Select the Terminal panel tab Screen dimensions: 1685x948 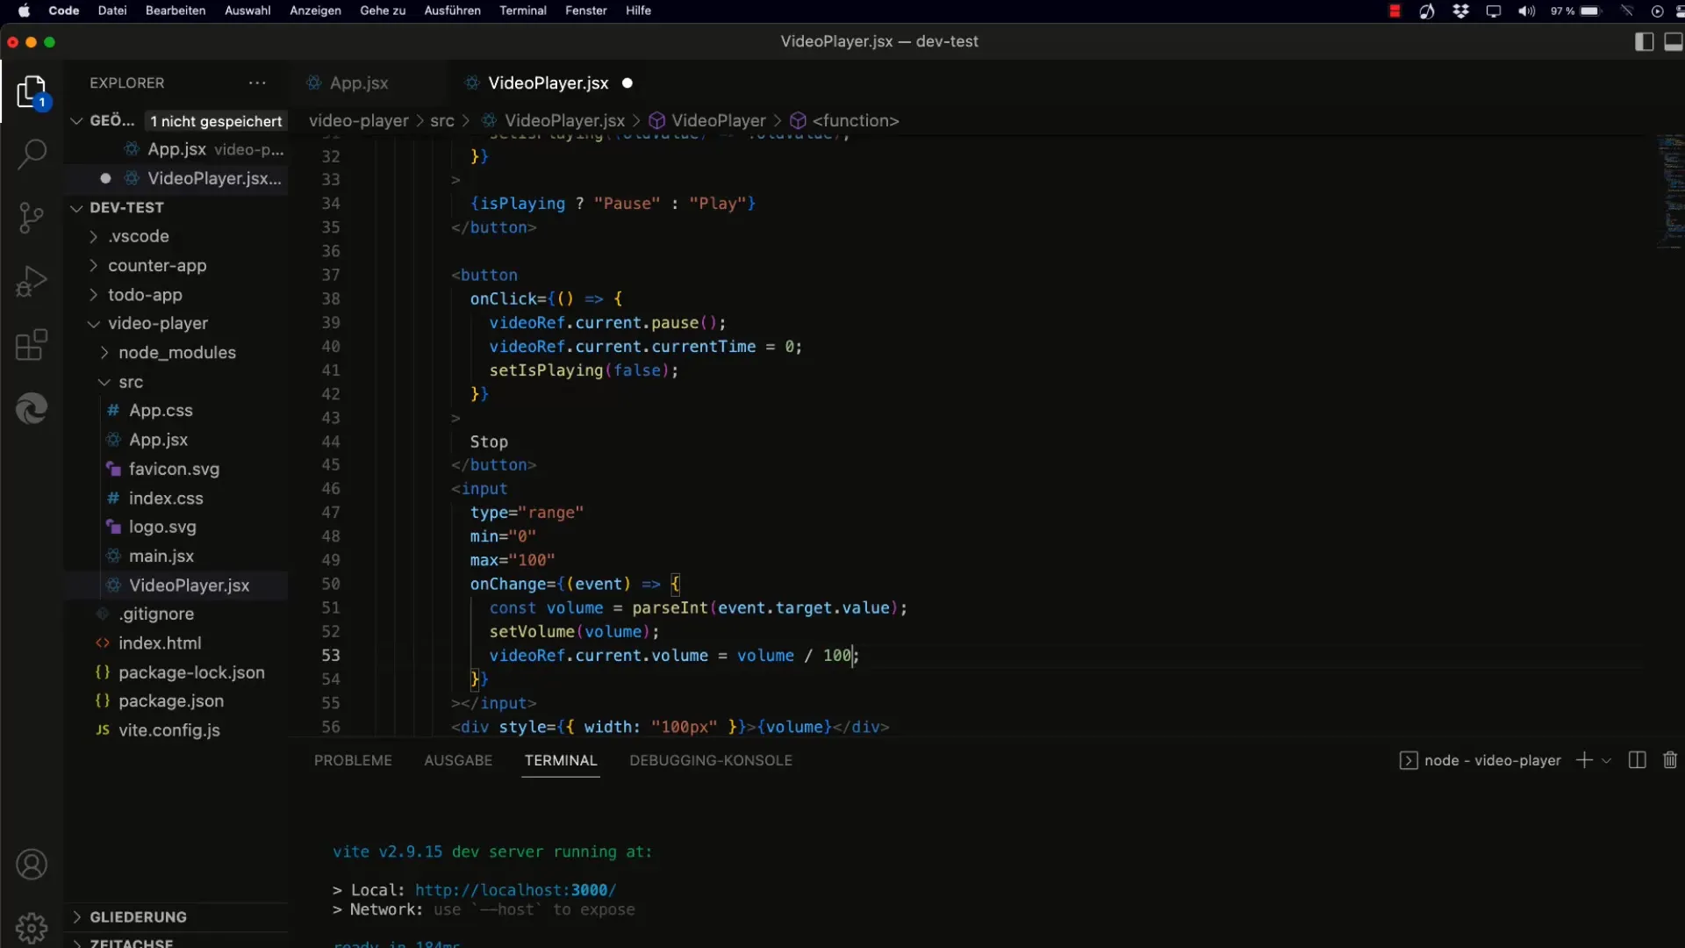click(561, 760)
